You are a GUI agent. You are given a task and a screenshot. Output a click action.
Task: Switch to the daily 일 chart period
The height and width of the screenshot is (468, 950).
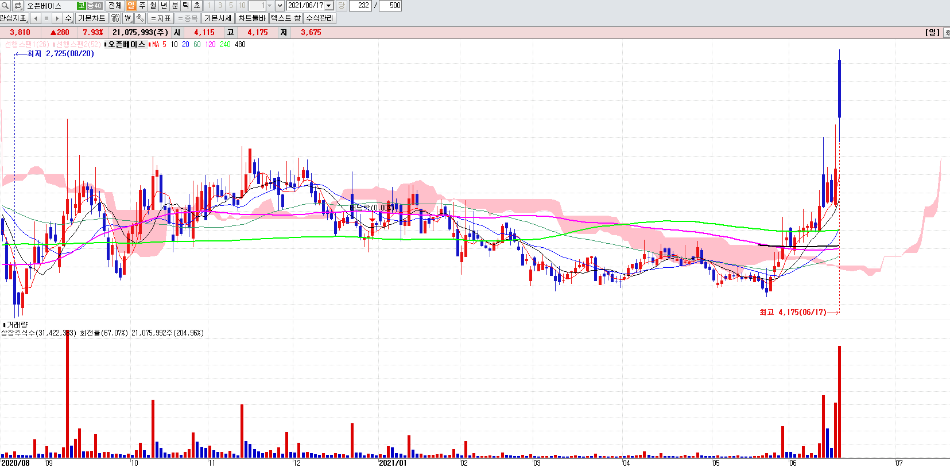pyautogui.click(x=131, y=6)
